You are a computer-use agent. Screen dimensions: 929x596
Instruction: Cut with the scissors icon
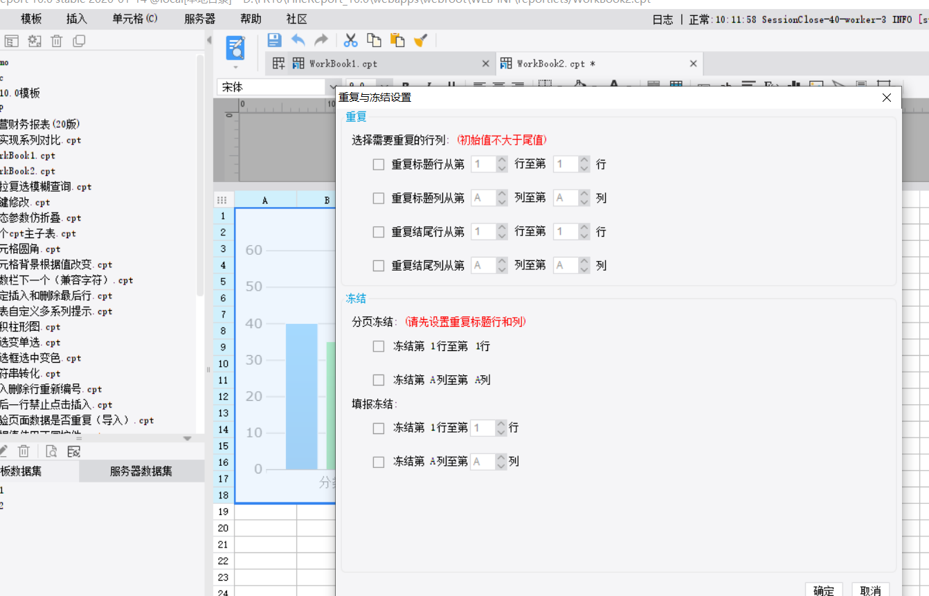click(x=351, y=41)
